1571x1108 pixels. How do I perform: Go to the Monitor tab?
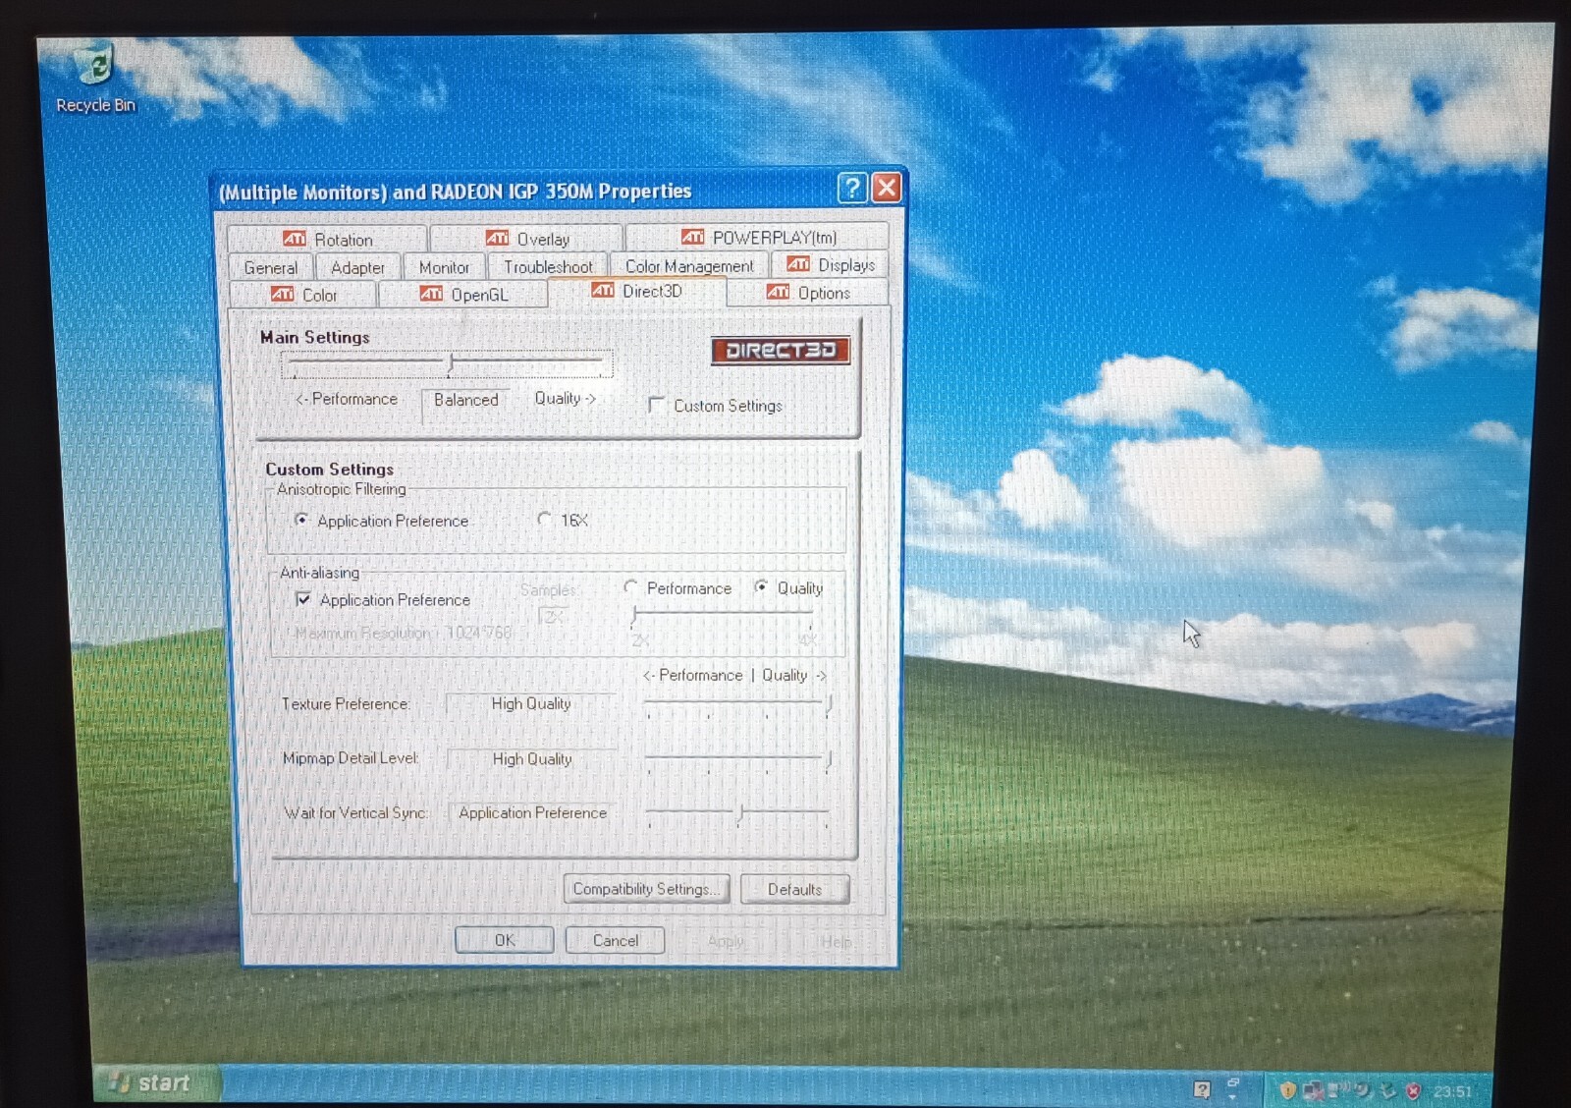444,267
